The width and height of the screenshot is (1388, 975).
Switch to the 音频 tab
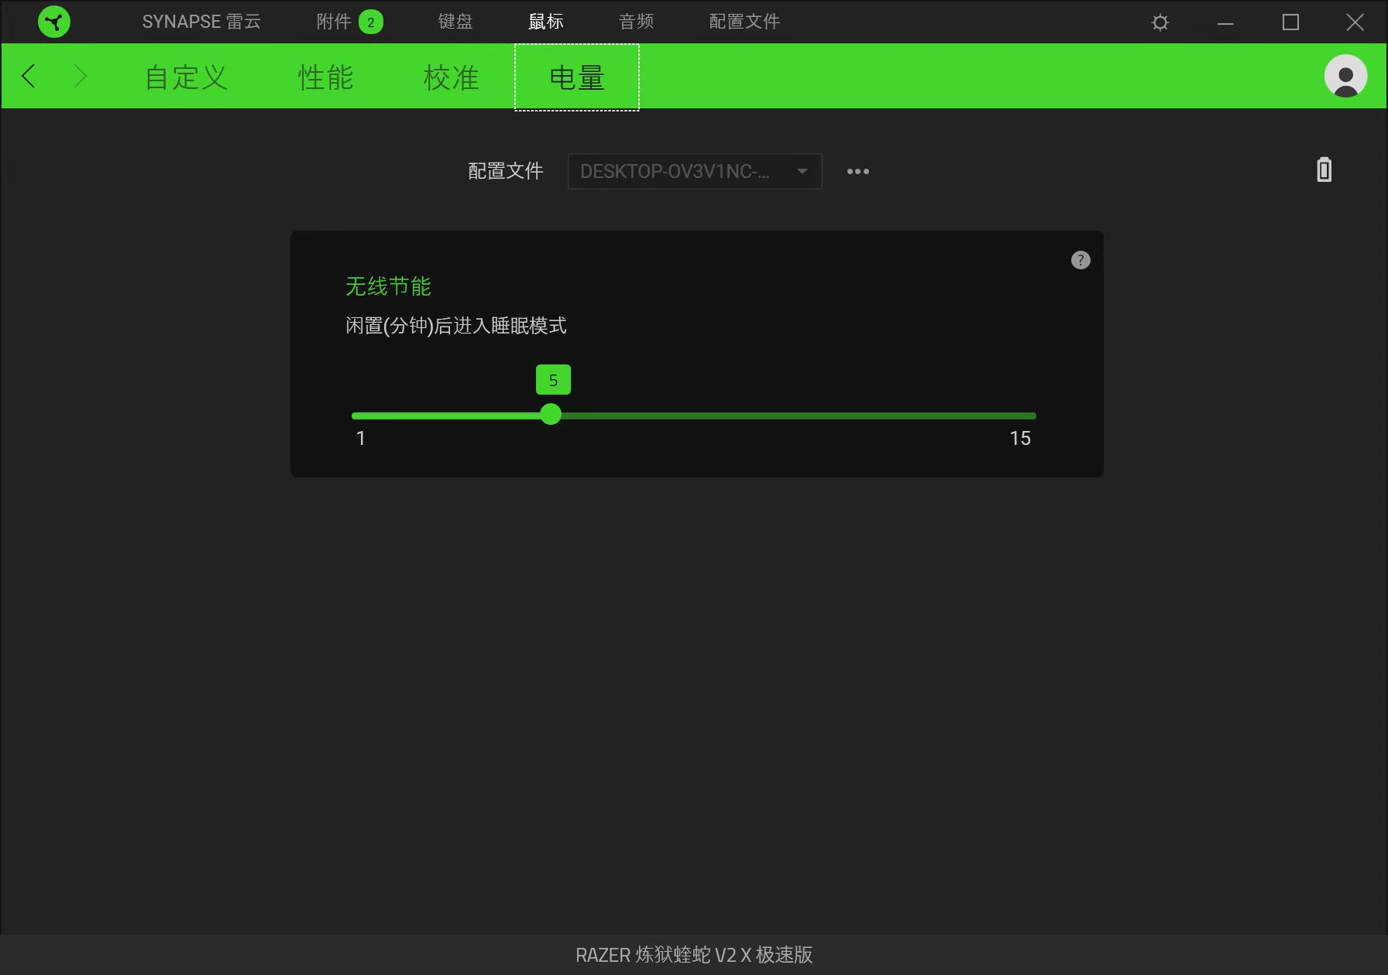[635, 22]
